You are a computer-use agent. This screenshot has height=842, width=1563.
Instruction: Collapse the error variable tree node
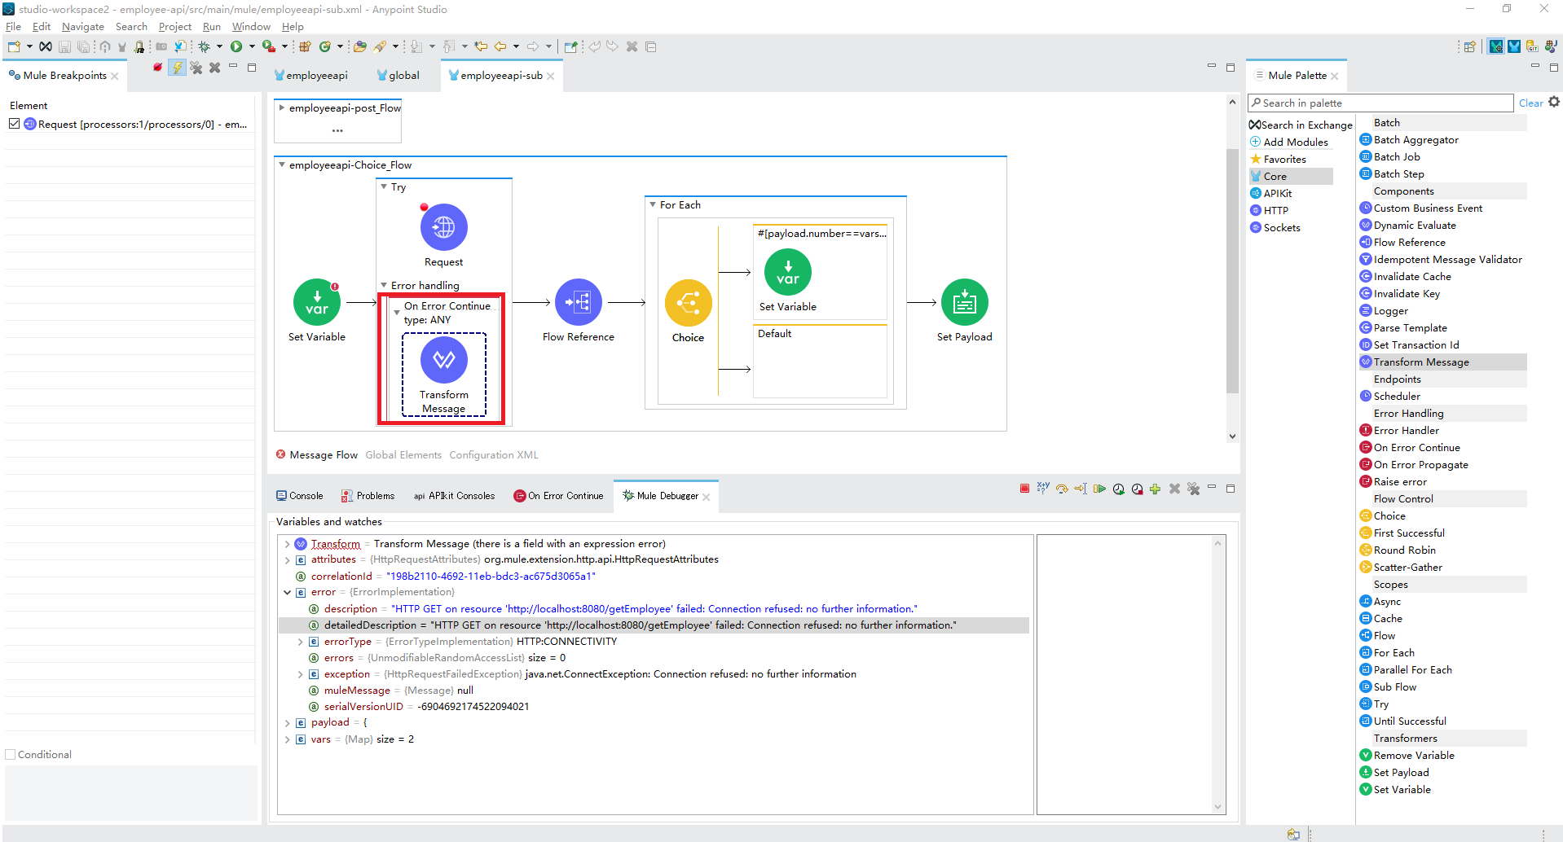click(x=287, y=592)
